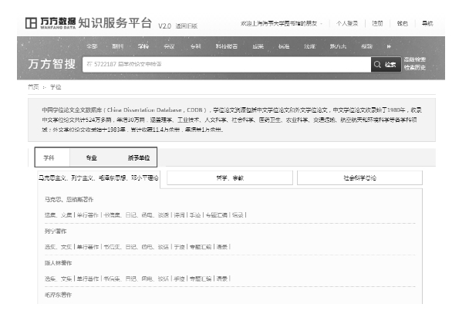Viewport: 469px width, 314px height.
Task: Open 单行著作 under 马克思、恩格斯著作
Action: 88,215
